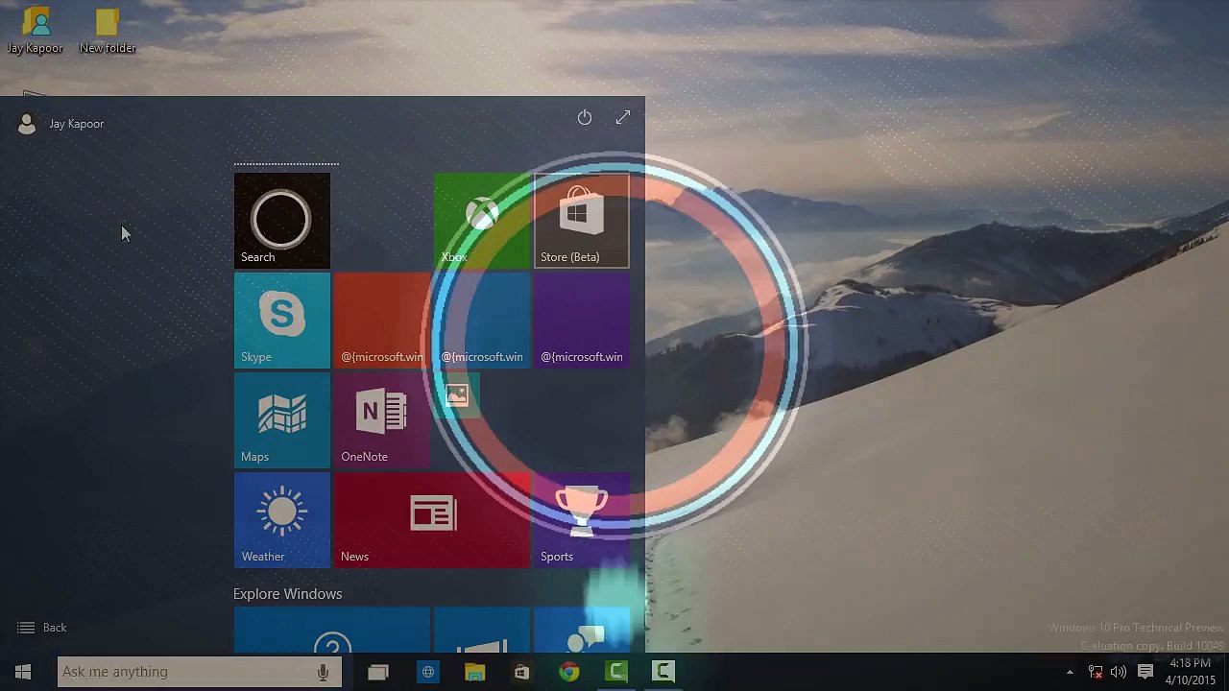
Task: Open the question mark tile under Explore Windows
Action: 331,631
